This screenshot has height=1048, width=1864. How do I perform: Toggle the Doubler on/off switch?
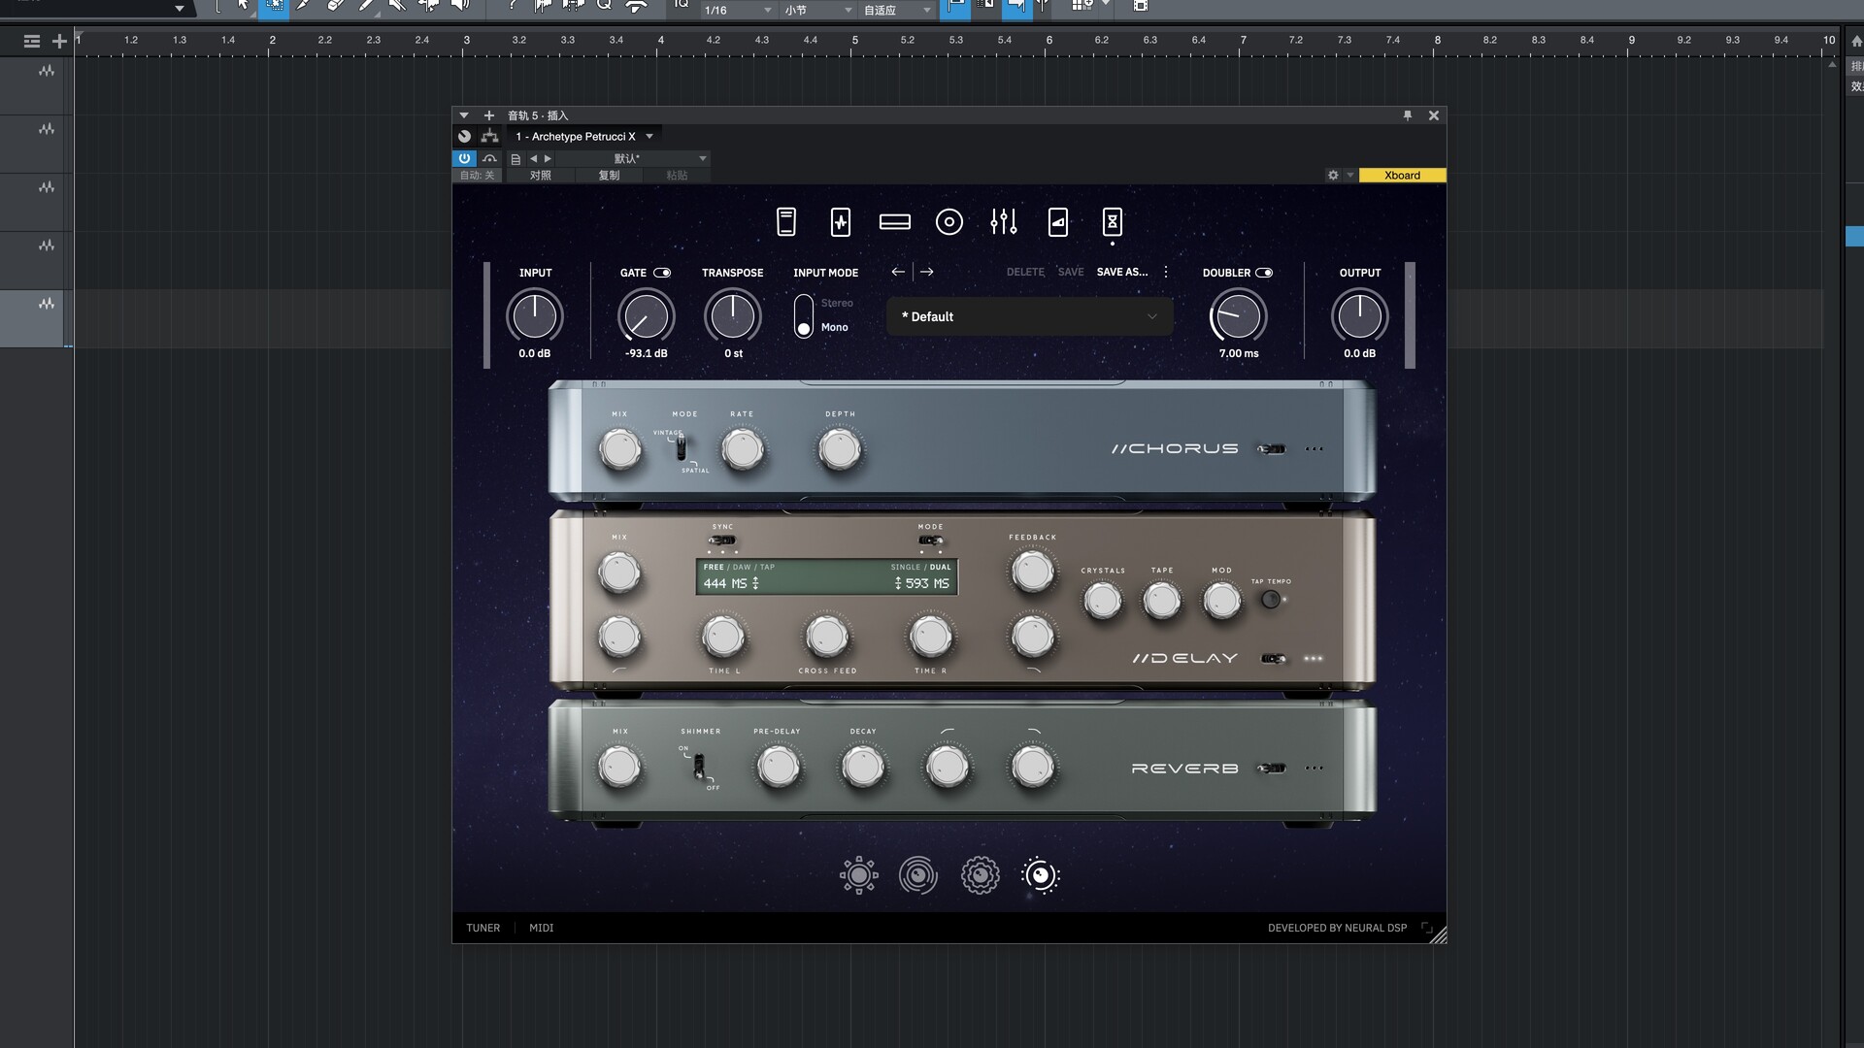pos(1264,273)
